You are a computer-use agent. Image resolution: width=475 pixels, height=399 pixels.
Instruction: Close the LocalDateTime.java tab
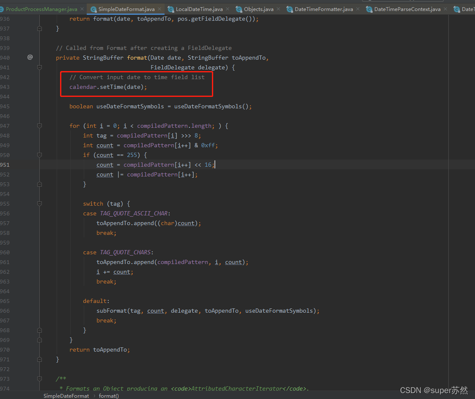(228, 9)
